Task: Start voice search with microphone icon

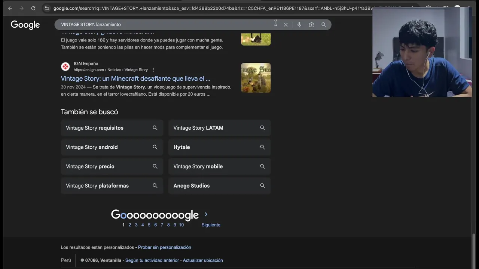Action: 299,25
